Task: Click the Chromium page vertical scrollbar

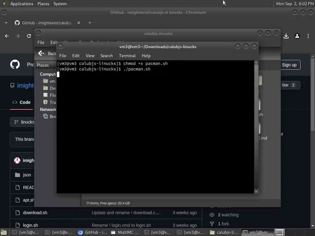Action: click(x=313, y=141)
